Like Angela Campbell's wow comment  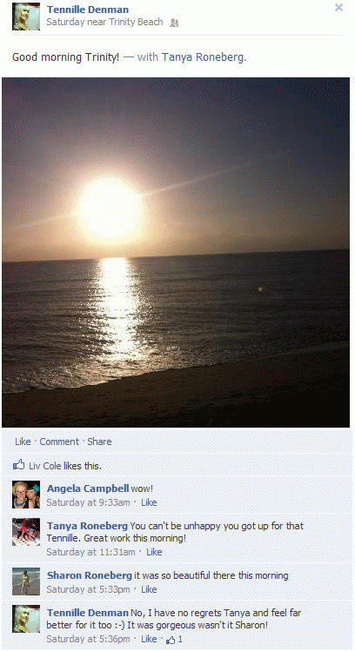pos(149,502)
